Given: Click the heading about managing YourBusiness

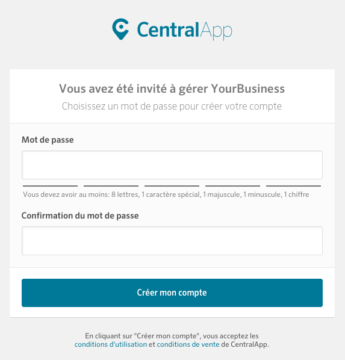Looking at the screenshot, I should coord(172,89).
